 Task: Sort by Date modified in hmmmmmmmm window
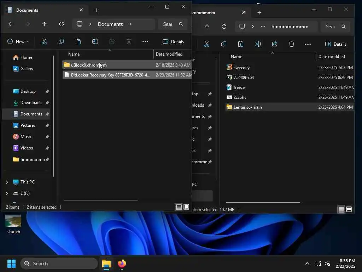(x=332, y=57)
